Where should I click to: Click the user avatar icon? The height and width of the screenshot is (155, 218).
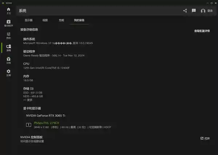coord(203,11)
